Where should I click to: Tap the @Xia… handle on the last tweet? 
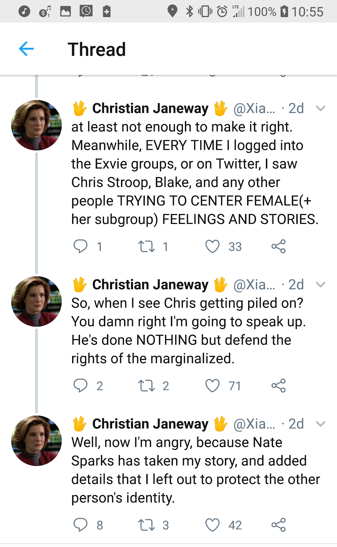(x=254, y=424)
